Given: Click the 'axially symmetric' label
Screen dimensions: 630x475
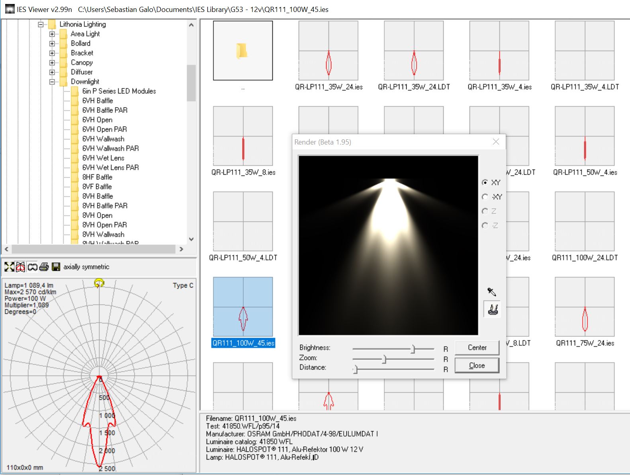Looking at the screenshot, I should pyautogui.click(x=86, y=267).
